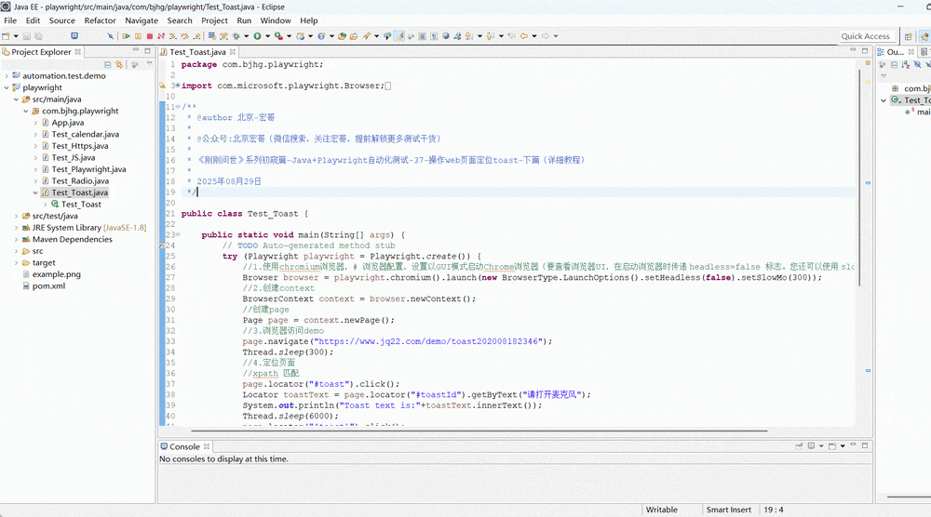Close the Test_Toast.java editor tab
This screenshot has width=931, height=517.
pos(233,51)
